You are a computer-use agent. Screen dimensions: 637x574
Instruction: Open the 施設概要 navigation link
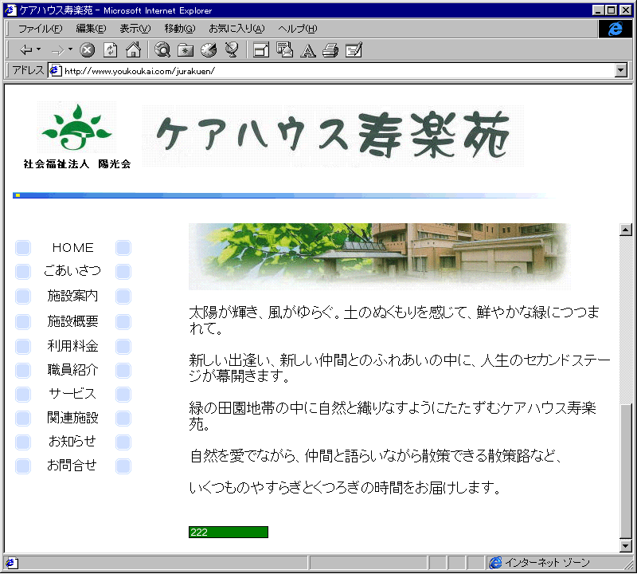(x=72, y=321)
